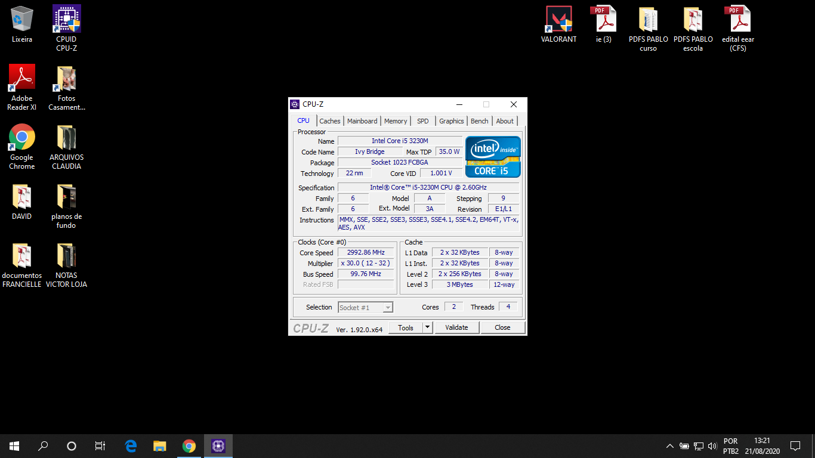The image size is (815, 458).
Task: Click CPU-Z taskbar button
Action: tap(218, 446)
